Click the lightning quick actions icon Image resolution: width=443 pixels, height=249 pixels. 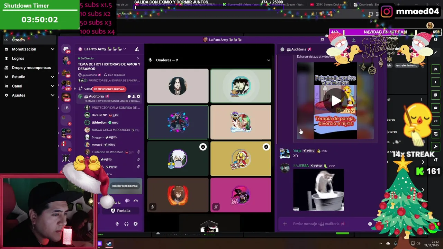(x=435, y=82)
